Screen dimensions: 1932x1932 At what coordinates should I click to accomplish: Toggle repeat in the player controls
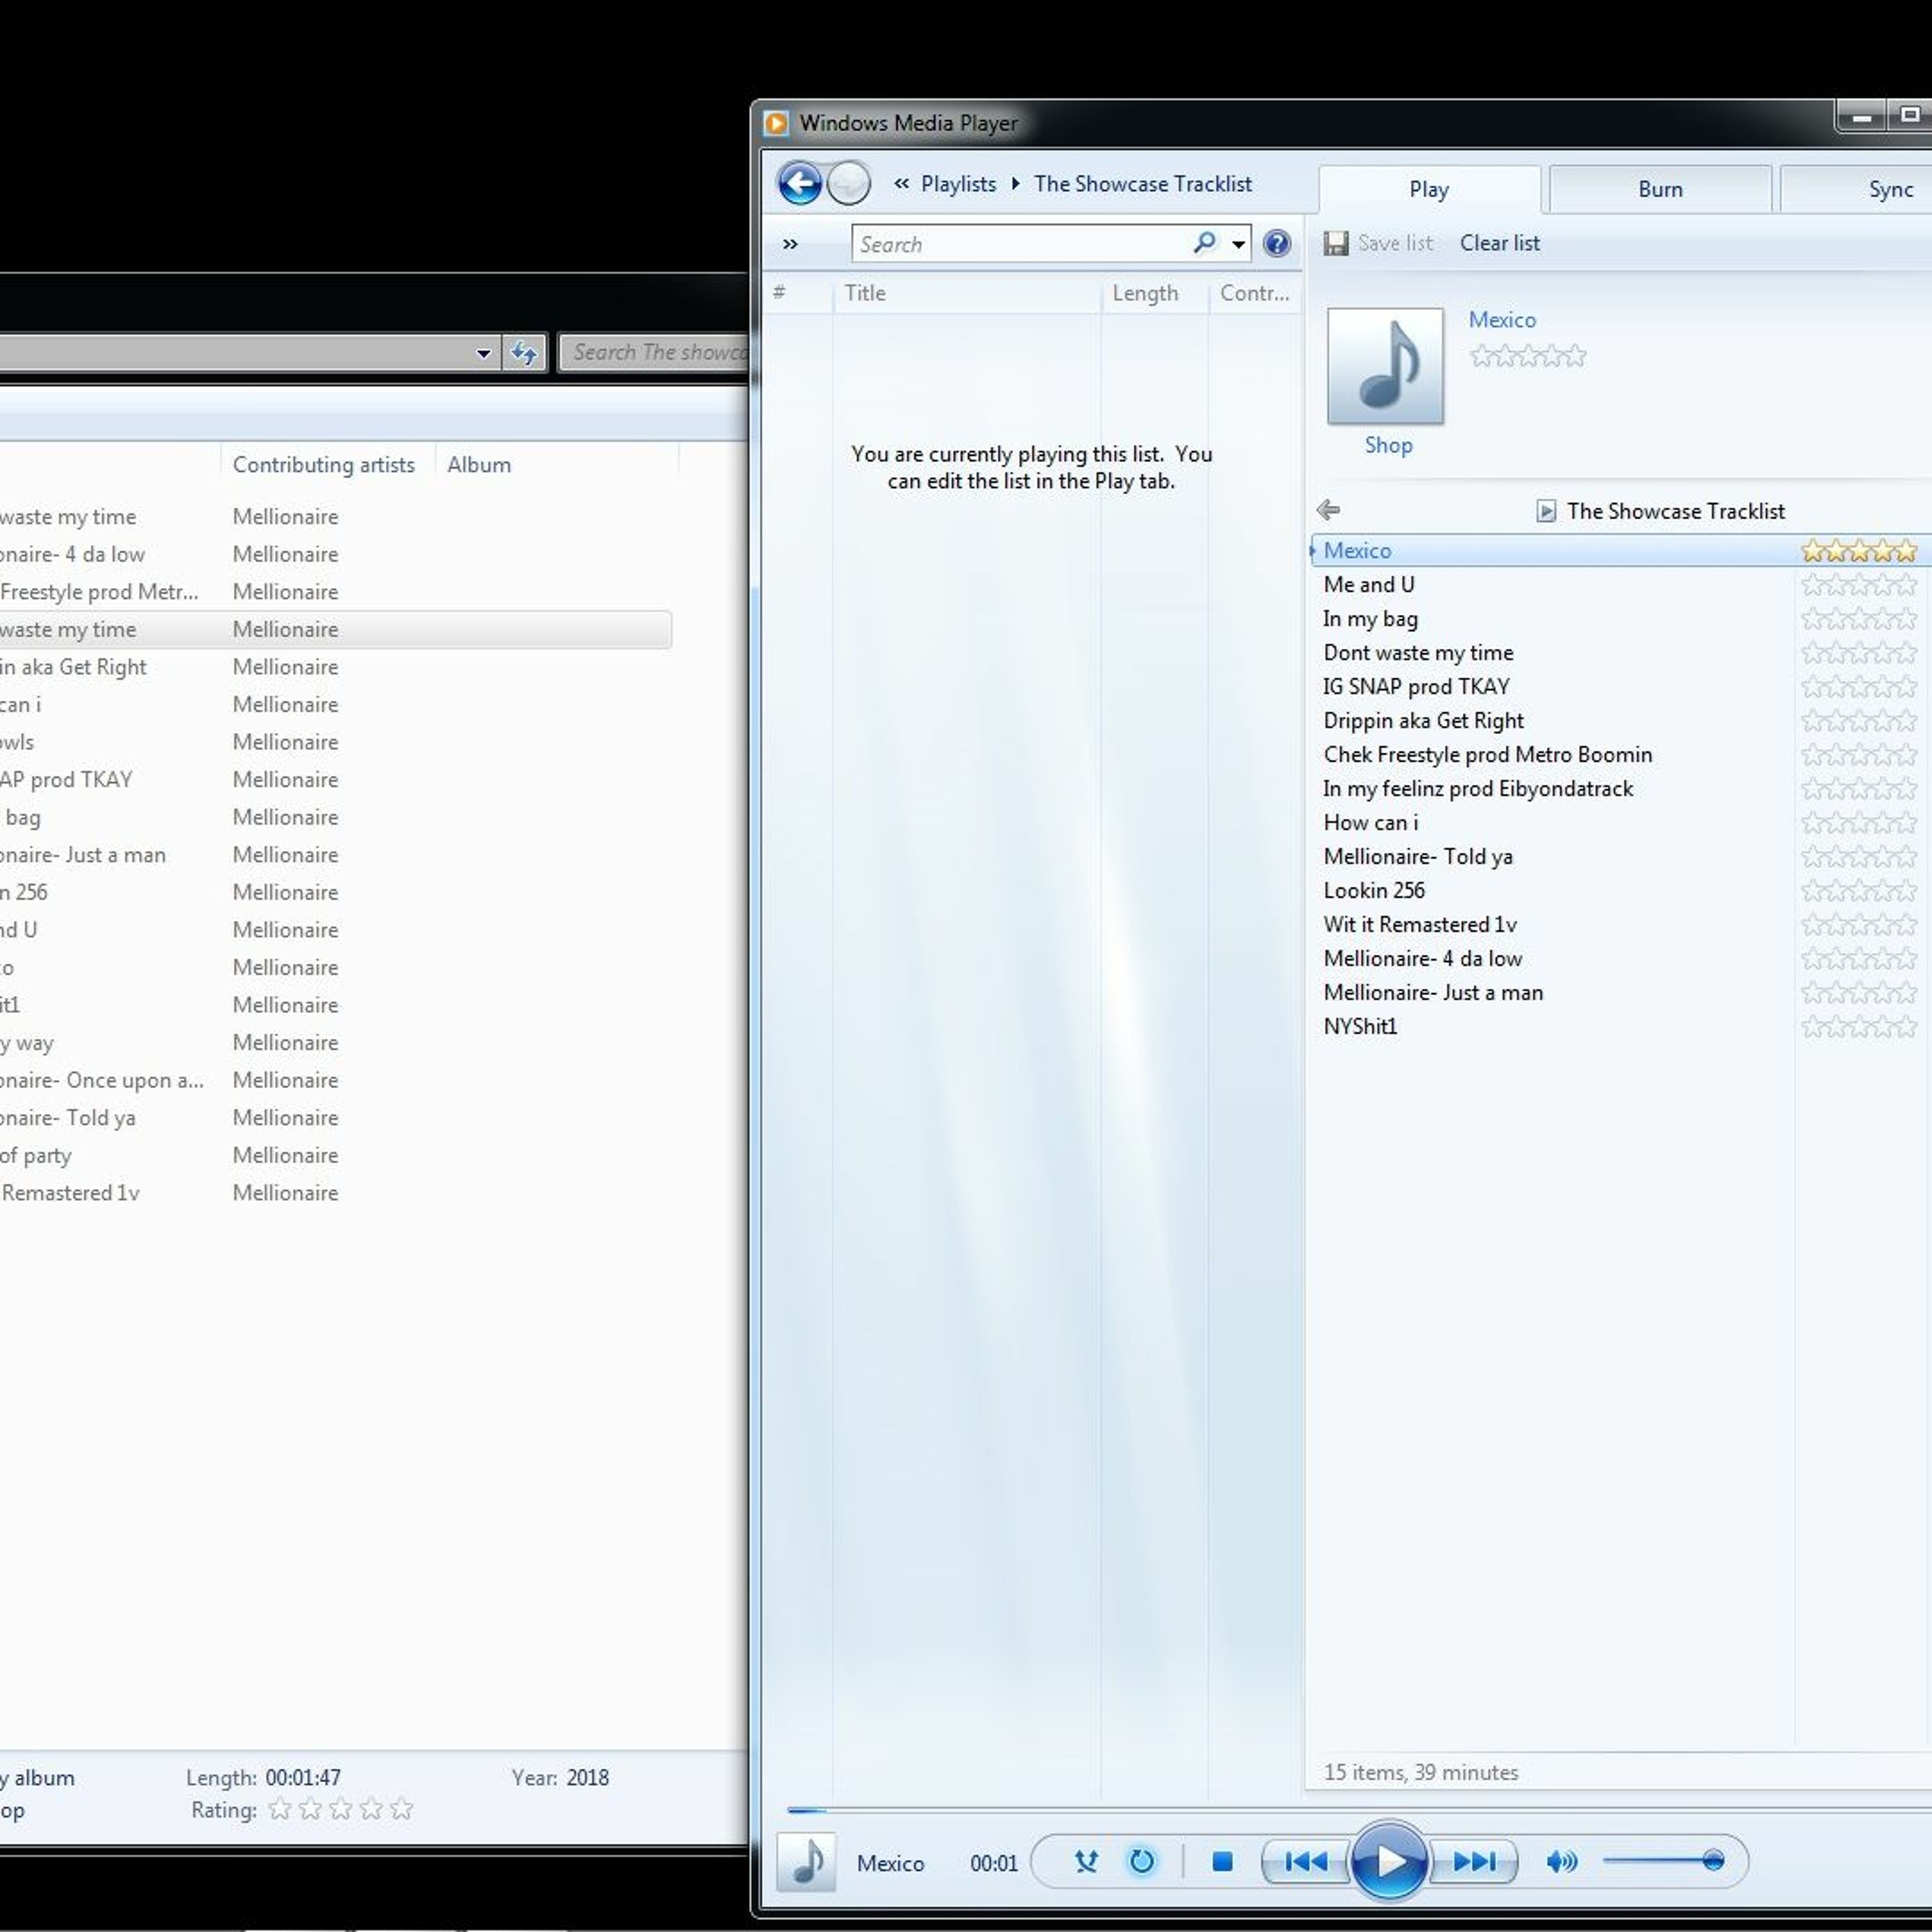(x=1141, y=1861)
